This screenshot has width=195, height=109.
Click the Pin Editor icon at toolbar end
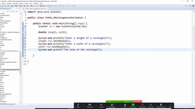pos(75,6)
